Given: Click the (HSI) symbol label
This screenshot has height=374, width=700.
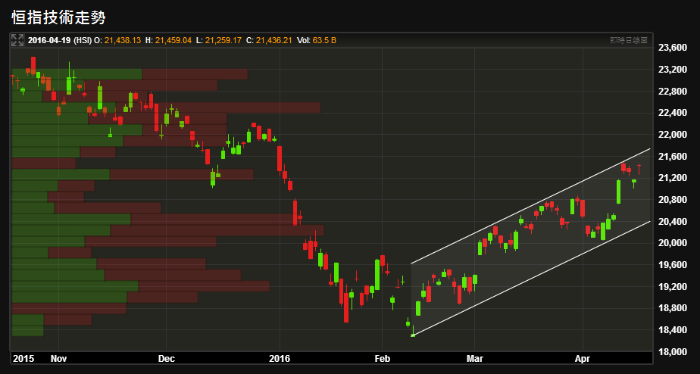Looking at the screenshot, I should coord(82,40).
